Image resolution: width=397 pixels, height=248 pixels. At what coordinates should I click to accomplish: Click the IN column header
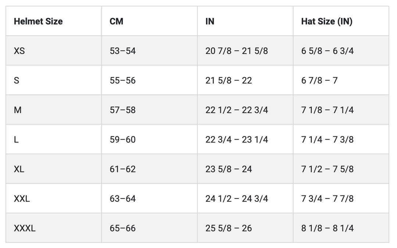click(x=210, y=21)
